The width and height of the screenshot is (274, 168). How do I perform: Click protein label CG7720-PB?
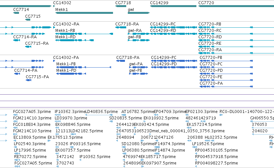tap(211, 58)
